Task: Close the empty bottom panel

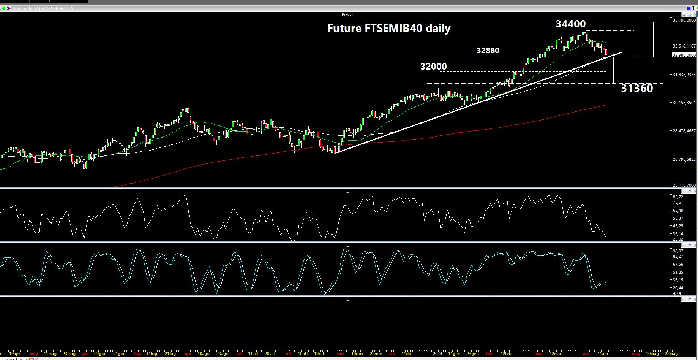Action: pos(695,300)
